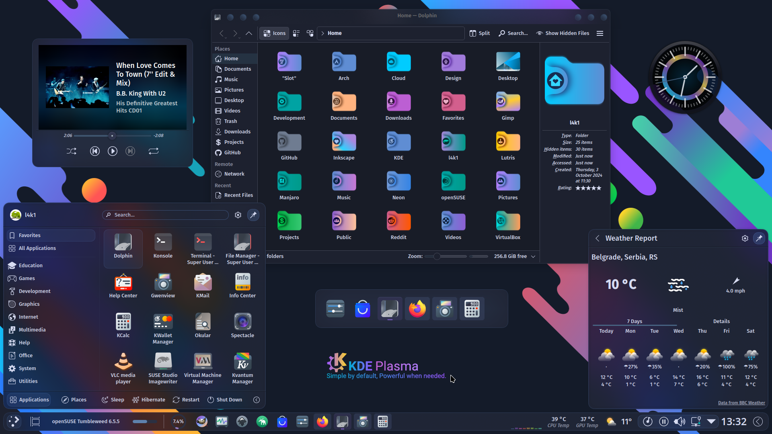The height and width of the screenshot is (434, 772).
Task: Open the Inkscape folder in Dolphin
Action: pos(344,146)
